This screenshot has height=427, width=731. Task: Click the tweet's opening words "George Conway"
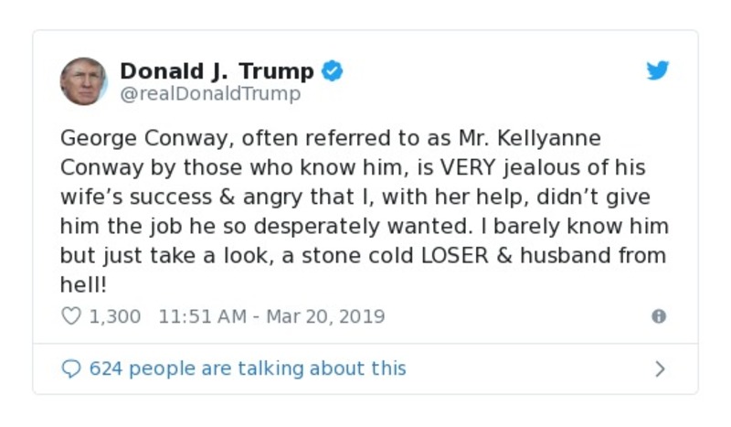click(x=127, y=139)
